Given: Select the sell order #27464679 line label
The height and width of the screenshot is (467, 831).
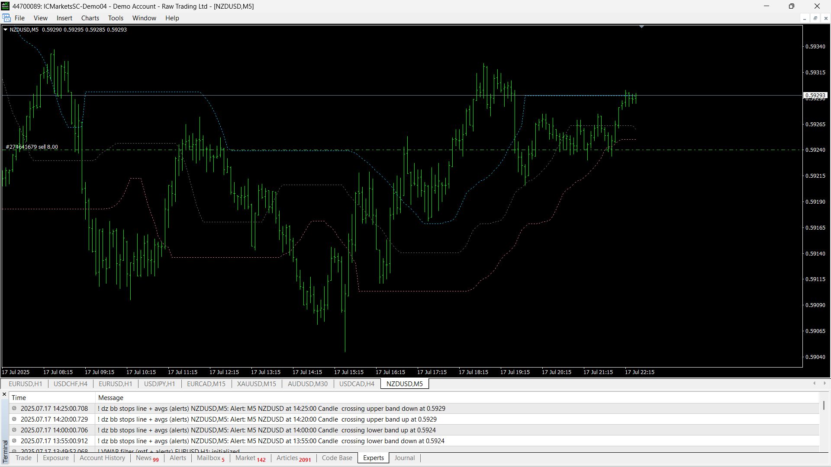Looking at the screenshot, I should click(32, 147).
